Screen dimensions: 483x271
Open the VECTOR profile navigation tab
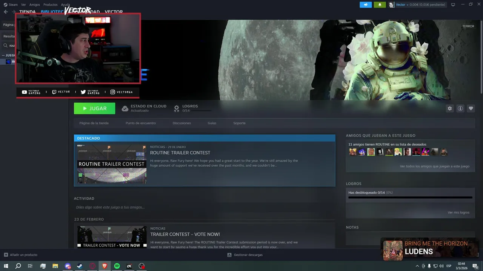(x=114, y=12)
